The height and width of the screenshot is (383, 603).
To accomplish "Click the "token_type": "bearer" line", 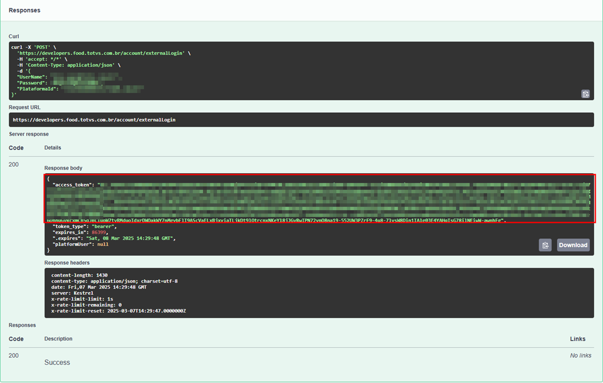I will click(x=84, y=227).
